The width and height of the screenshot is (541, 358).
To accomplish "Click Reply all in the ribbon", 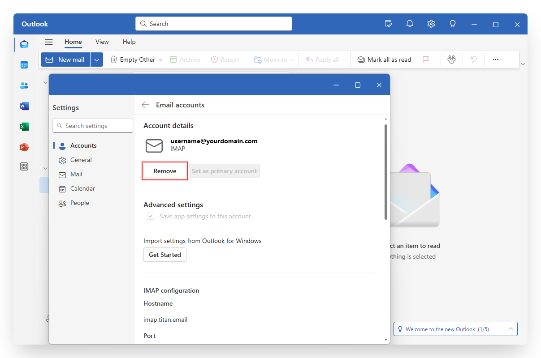I will (x=322, y=60).
